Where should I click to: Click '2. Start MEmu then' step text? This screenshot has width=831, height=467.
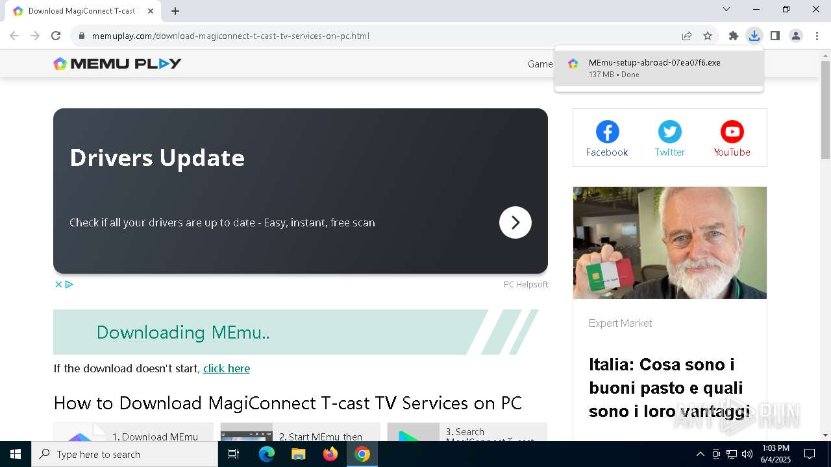point(321,437)
